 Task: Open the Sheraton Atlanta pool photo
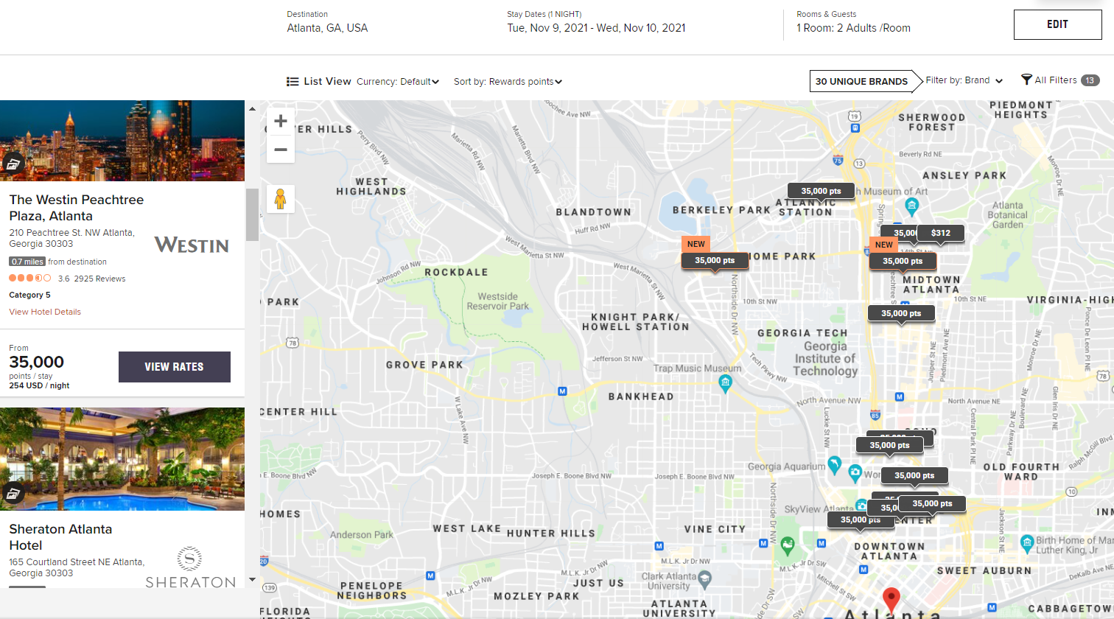[122, 459]
